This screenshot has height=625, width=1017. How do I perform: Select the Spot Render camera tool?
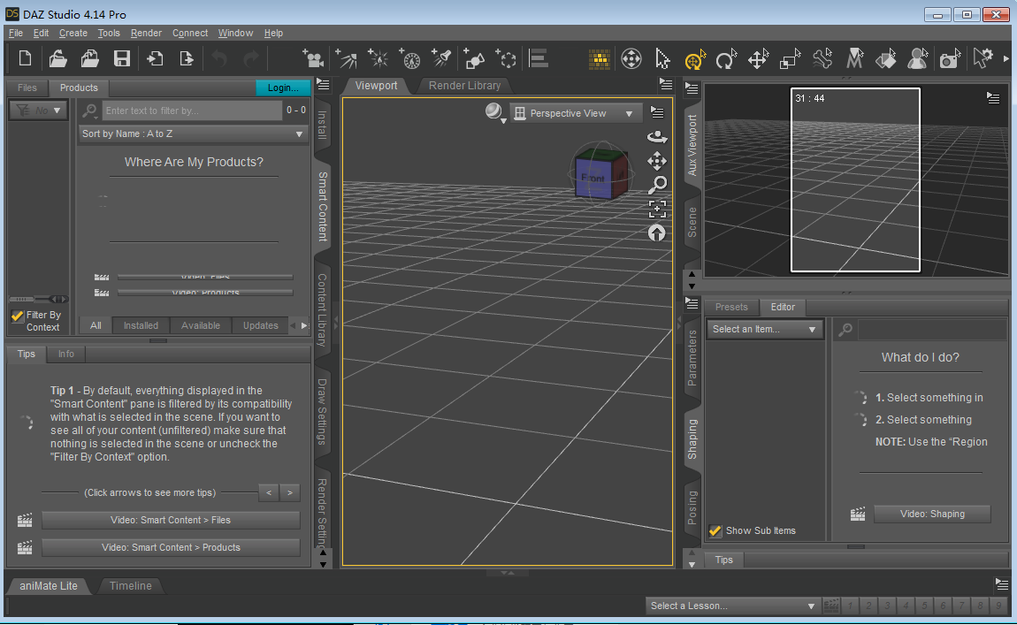click(950, 59)
